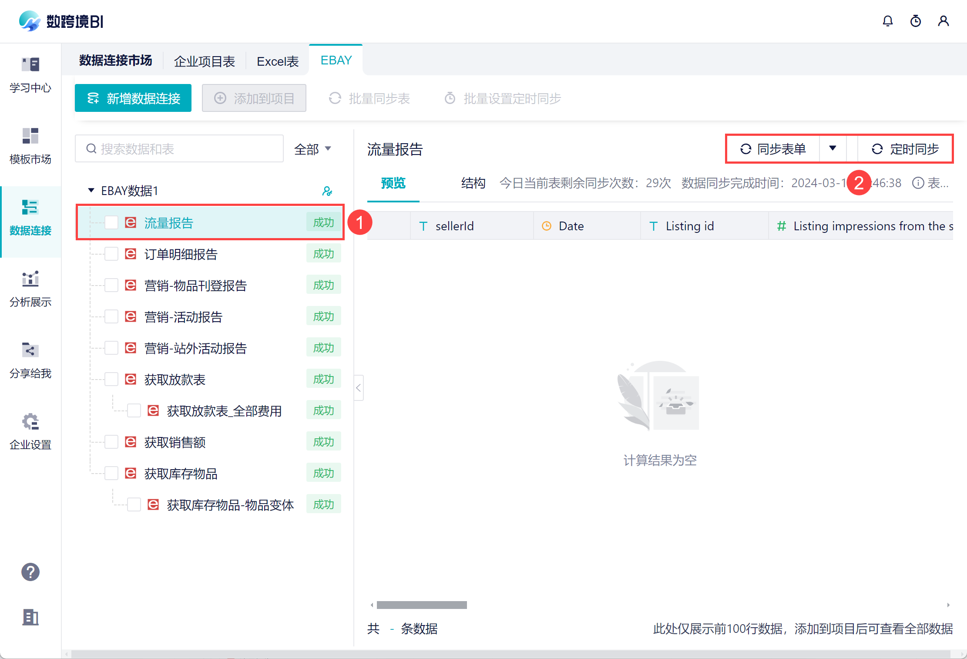Switch to the Excel表 tab
The height and width of the screenshot is (659, 967).
(277, 61)
